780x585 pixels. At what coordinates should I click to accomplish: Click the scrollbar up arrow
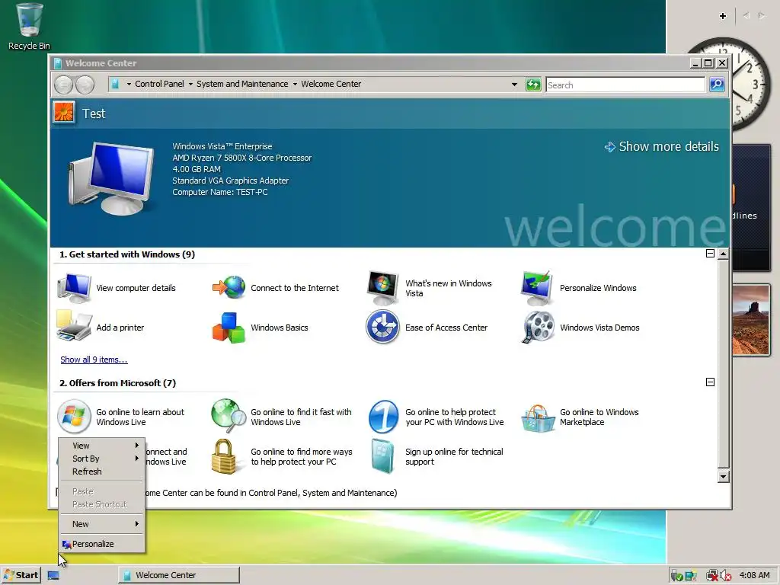coord(724,254)
